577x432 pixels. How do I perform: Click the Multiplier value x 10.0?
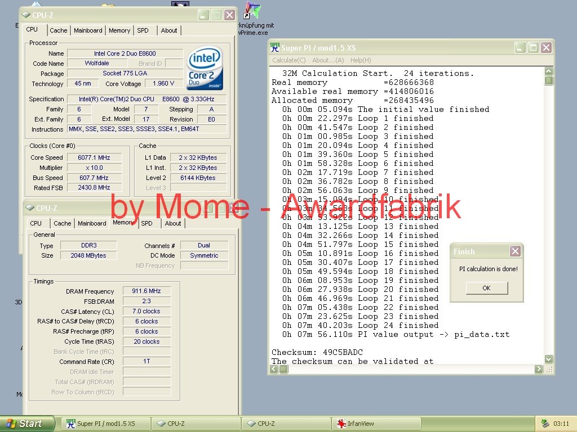[94, 168]
